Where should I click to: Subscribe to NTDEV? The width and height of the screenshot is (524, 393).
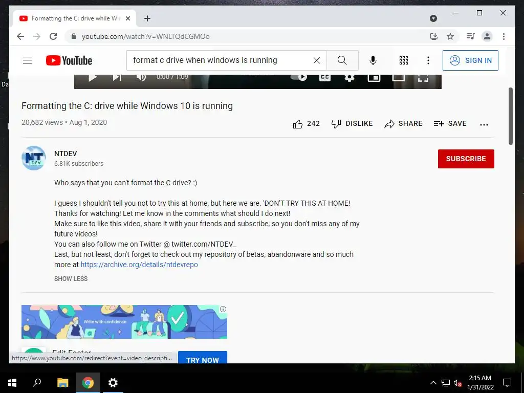tap(466, 159)
